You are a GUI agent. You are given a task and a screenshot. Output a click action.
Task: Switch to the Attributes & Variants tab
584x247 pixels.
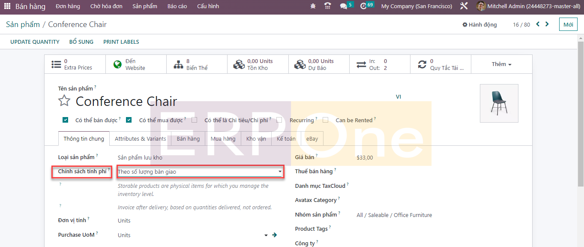click(140, 139)
